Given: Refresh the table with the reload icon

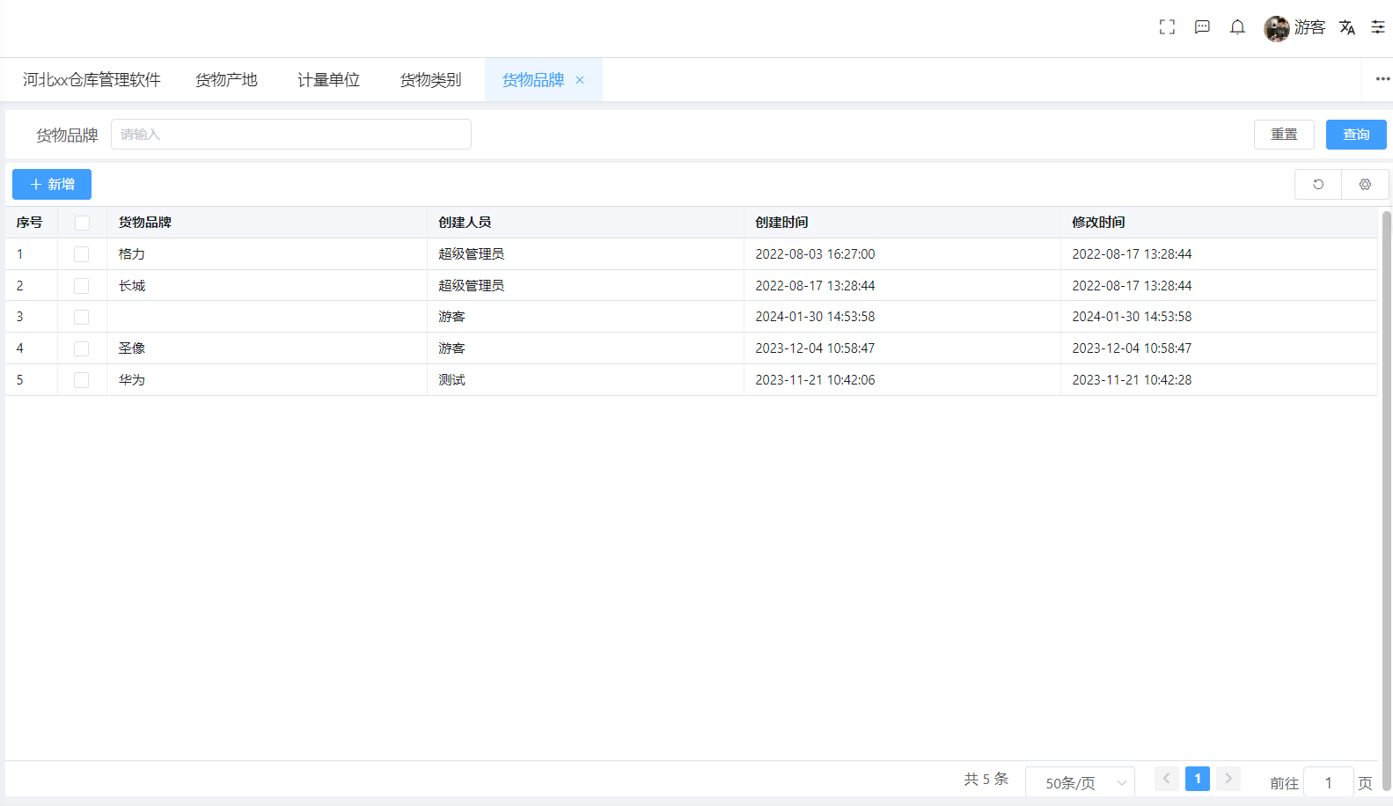Looking at the screenshot, I should 1318,184.
